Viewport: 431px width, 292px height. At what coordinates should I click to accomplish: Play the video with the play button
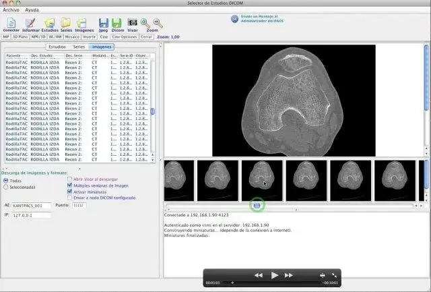click(x=274, y=275)
